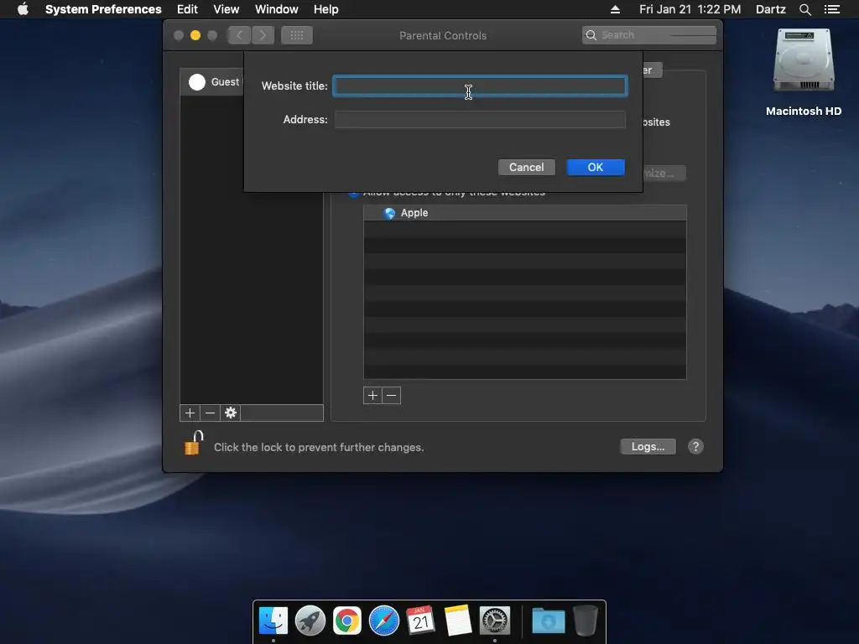Remove website with the minus button
The image size is (859, 644).
(391, 396)
